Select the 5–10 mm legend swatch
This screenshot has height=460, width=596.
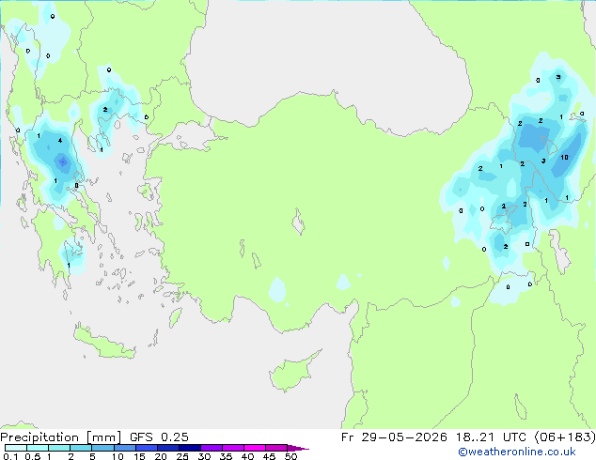point(102,448)
